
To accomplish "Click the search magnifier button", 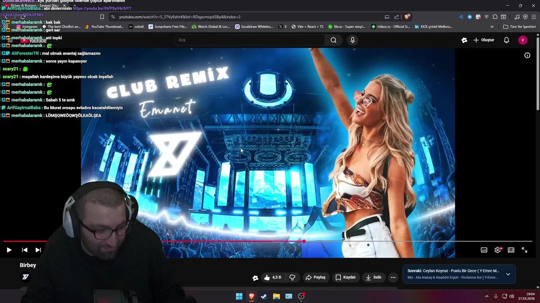I will pyautogui.click(x=334, y=40).
